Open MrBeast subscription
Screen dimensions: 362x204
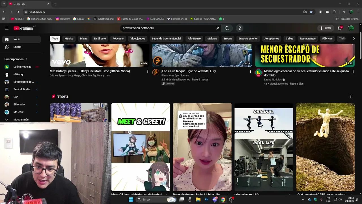(x=21, y=112)
